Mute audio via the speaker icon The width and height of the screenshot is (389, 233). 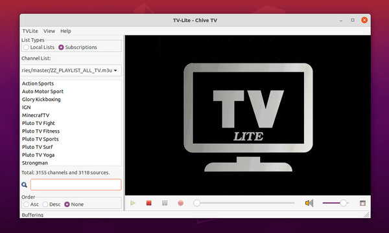click(x=309, y=203)
